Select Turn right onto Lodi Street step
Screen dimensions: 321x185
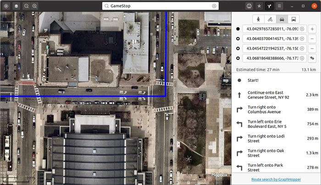[276, 138]
